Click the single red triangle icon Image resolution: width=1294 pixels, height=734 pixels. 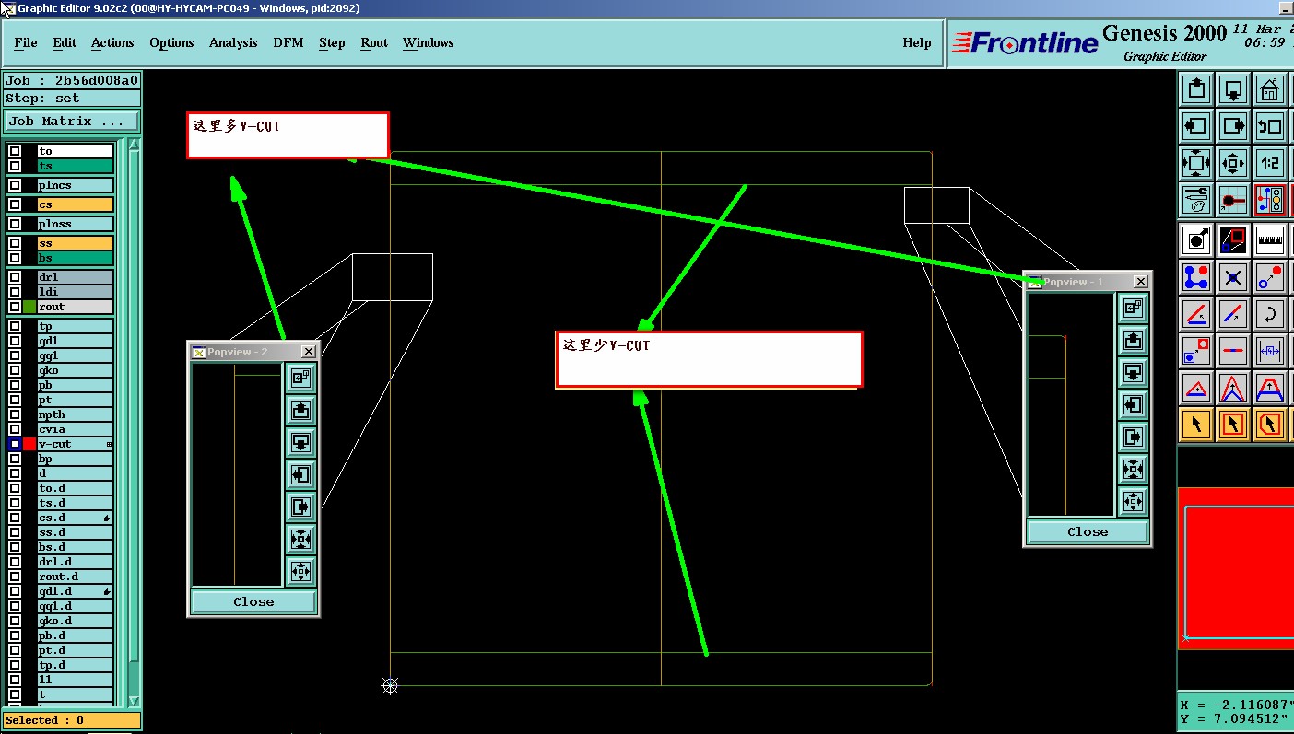point(1196,388)
